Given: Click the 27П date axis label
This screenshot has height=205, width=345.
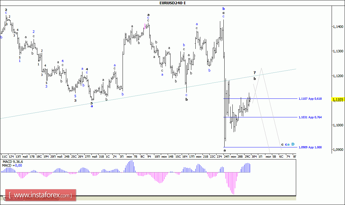Looking at the screenshot, I should tap(87, 157).
